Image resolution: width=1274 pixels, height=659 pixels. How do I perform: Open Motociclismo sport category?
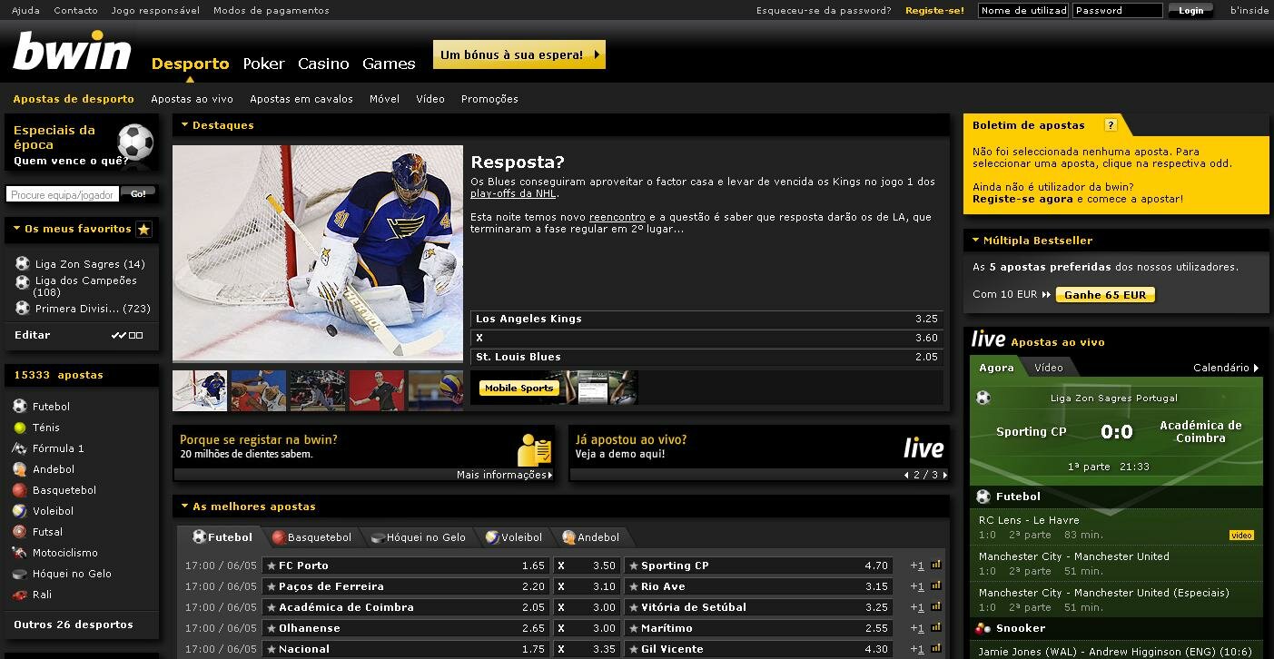pyautogui.click(x=65, y=553)
